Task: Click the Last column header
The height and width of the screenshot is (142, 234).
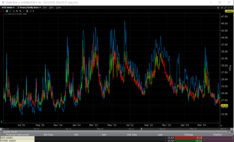Action: point(160,135)
